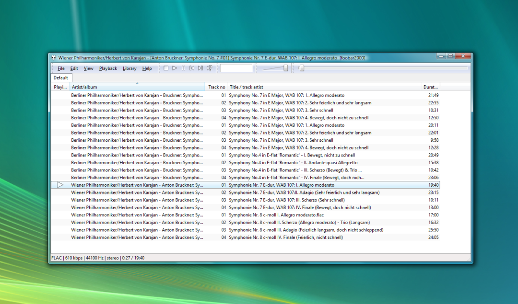Select Symphony No.4 IV. Finale track
This screenshot has height=304, width=518.
246,178
